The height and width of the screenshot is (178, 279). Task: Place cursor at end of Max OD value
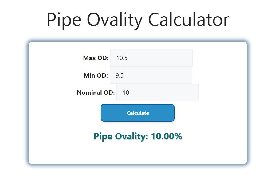tap(129, 58)
